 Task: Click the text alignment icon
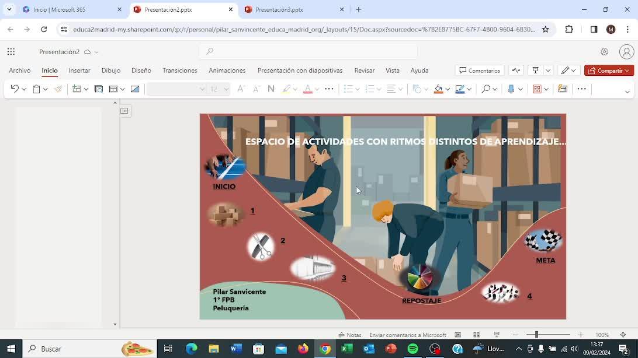tap(391, 89)
